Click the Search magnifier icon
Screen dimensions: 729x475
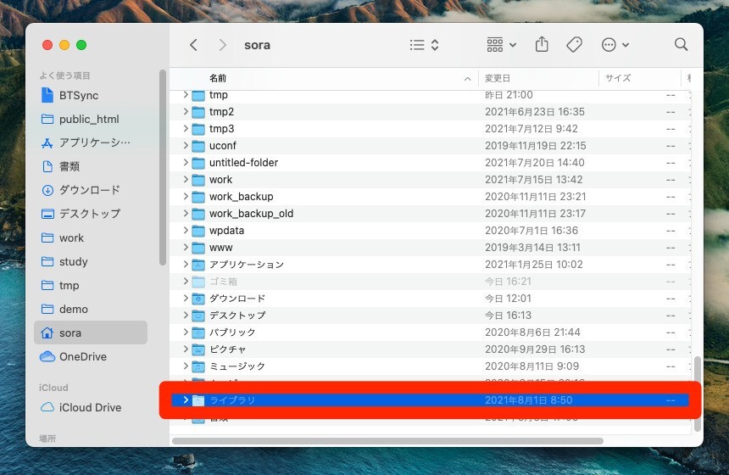[x=681, y=45]
